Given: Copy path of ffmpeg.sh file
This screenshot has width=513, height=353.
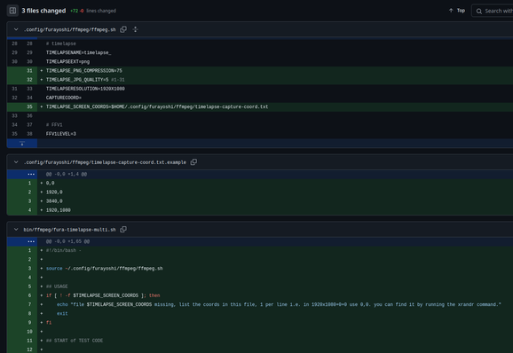Looking at the screenshot, I should pyautogui.click(x=123, y=29).
